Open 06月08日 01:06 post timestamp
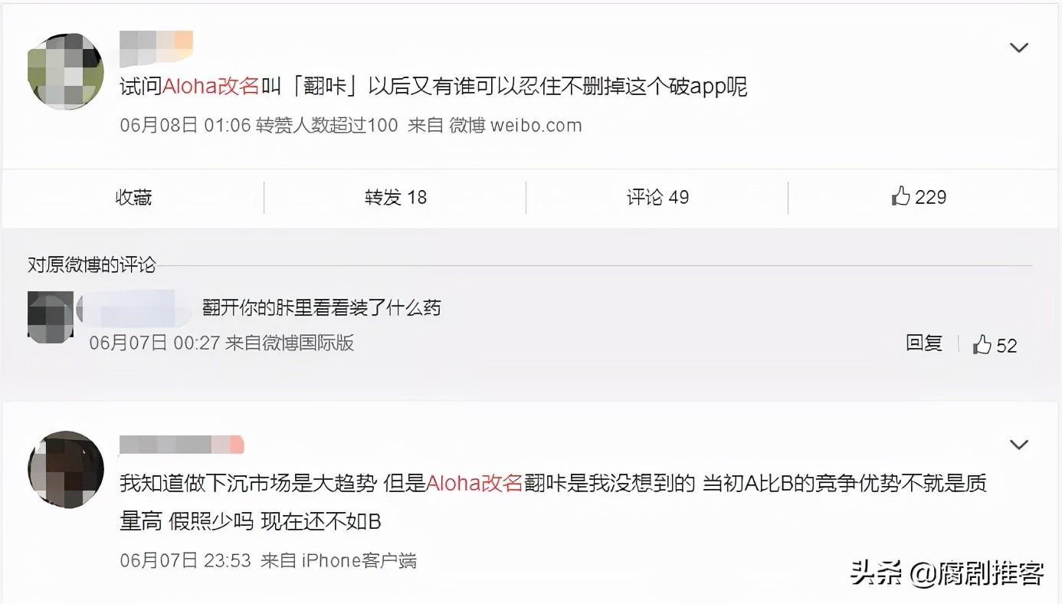This screenshot has width=1062, height=604. tap(185, 125)
